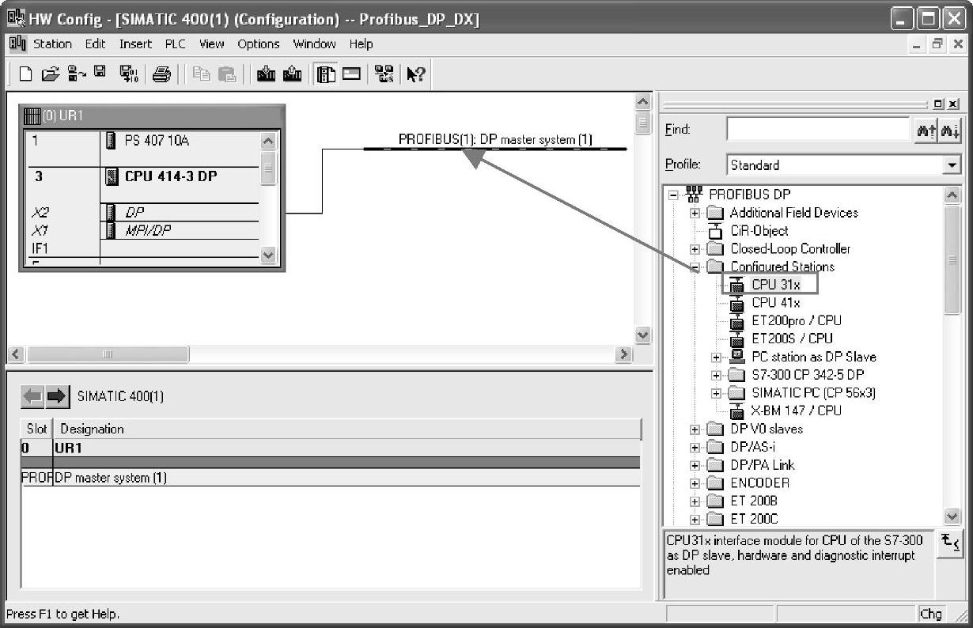Click the CiR-Object icon in catalog tree

click(x=715, y=231)
